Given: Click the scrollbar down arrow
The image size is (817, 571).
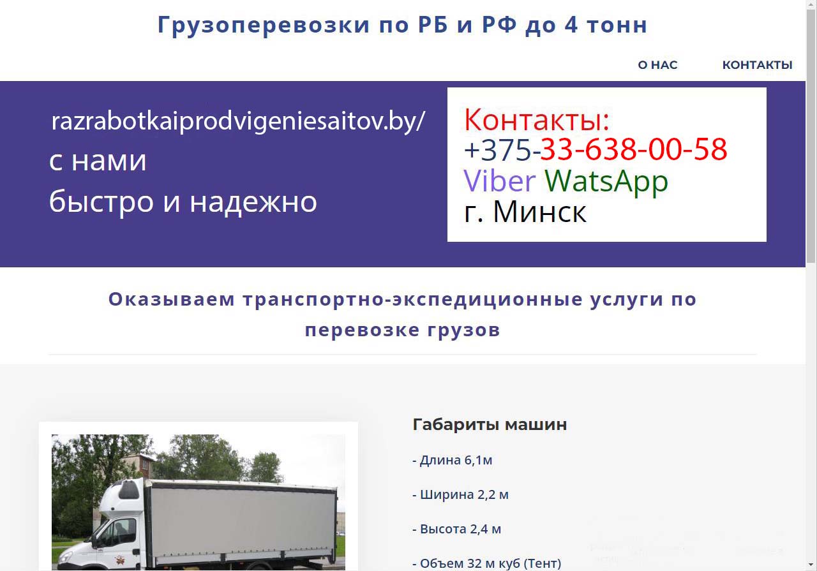Looking at the screenshot, I should pos(811,565).
